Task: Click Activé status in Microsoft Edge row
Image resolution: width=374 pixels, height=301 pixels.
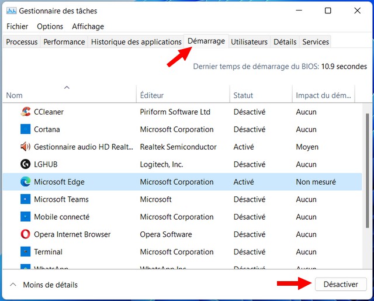Action: [244, 182]
